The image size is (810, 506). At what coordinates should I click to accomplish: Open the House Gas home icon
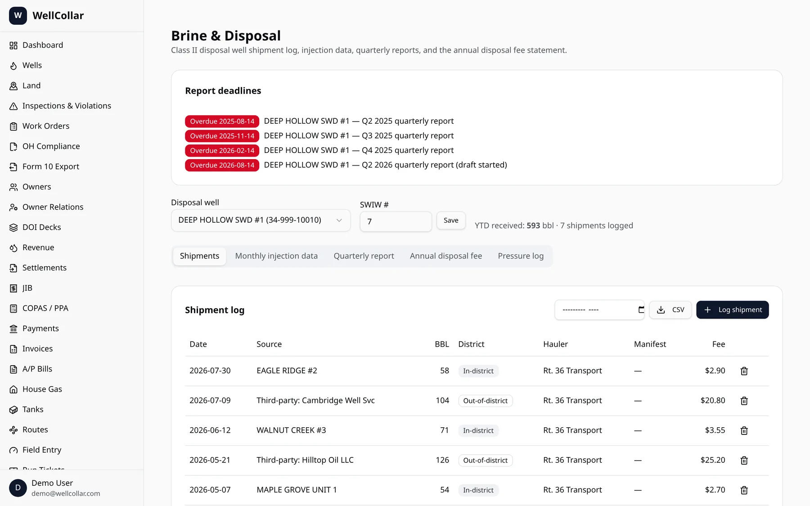13,390
